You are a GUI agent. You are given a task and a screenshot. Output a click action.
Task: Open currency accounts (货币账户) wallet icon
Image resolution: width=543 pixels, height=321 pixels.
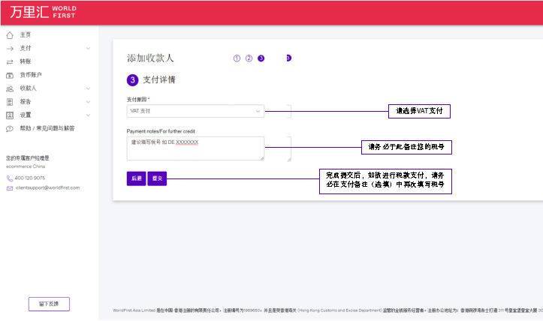(10, 75)
